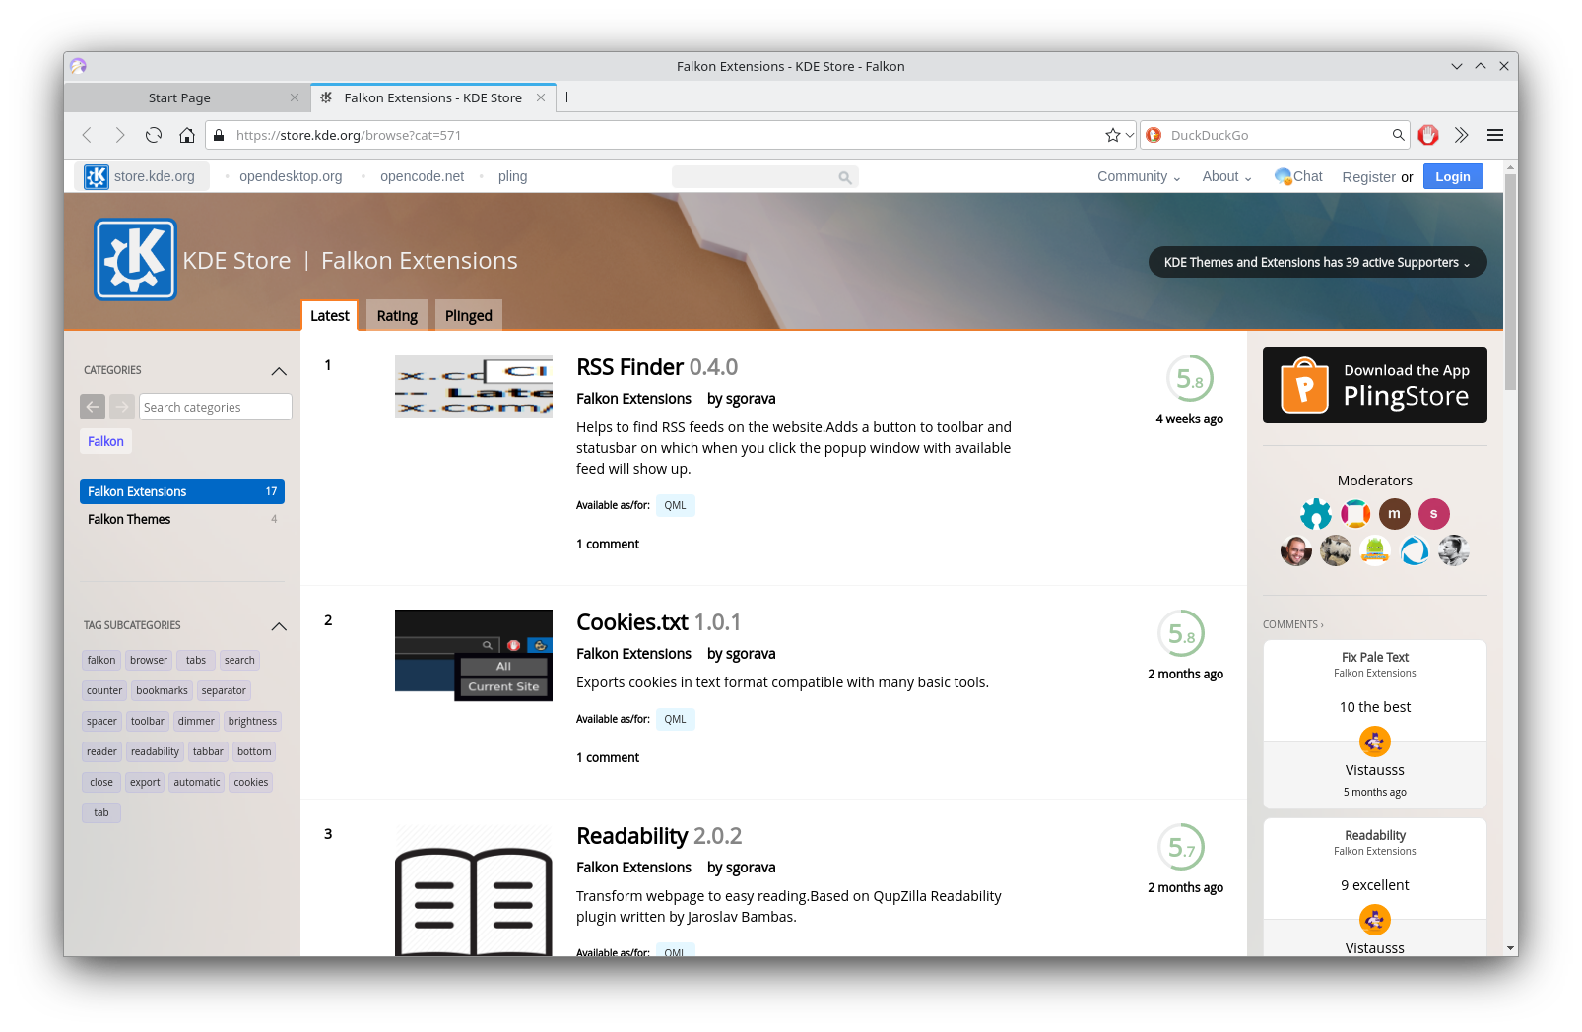Open the browser home page
The height and width of the screenshot is (1032, 1582).
[187, 135]
